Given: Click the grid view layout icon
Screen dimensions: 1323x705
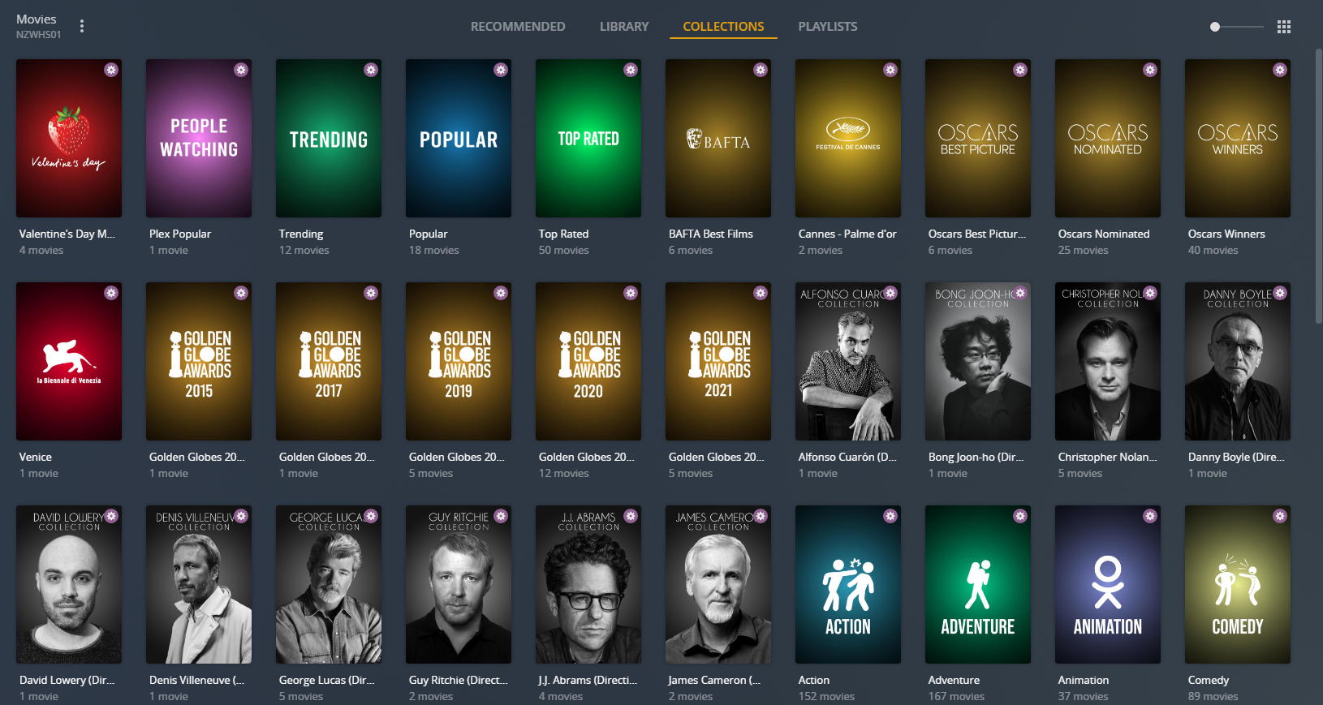Looking at the screenshot, I should click(x=1283, y=27).
